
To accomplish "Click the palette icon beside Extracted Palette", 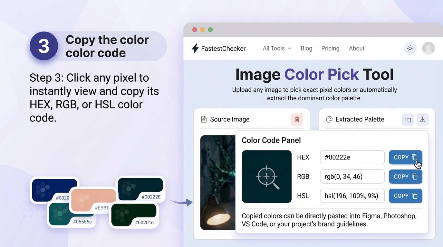I will [329, 119].
